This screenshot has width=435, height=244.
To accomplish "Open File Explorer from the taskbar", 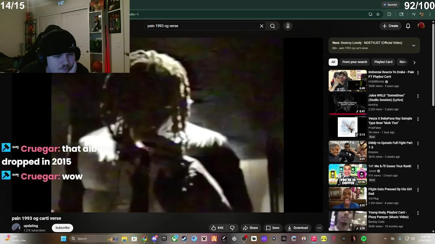I will coord(124,239).
